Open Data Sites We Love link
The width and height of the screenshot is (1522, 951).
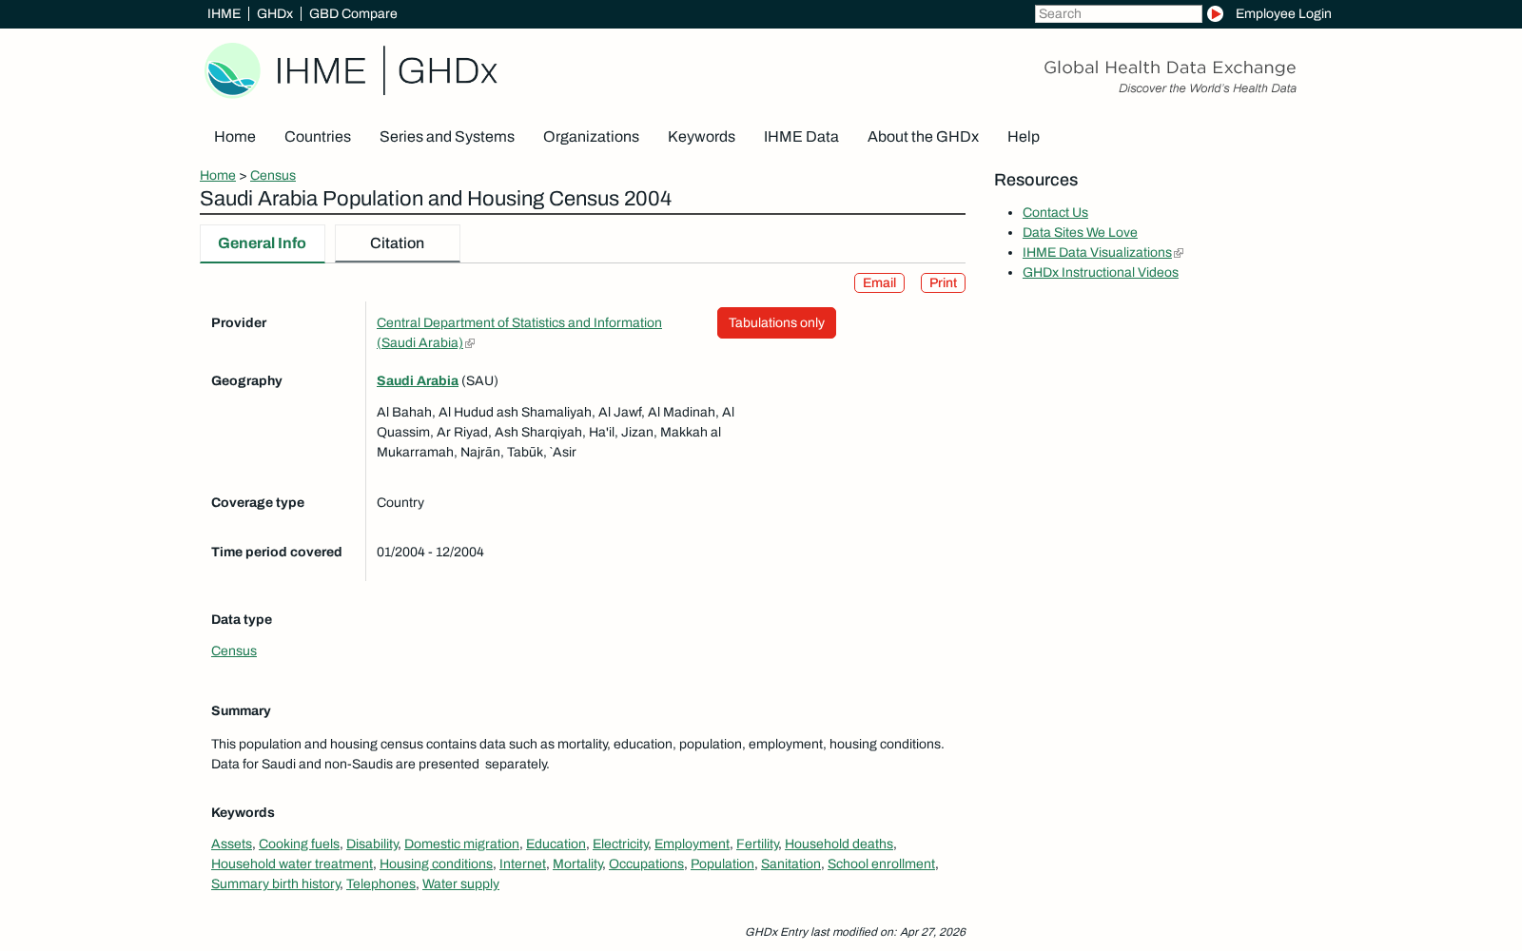(1080, 232)
